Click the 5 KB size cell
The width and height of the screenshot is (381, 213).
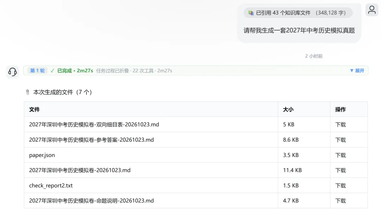tap(289, 125)
